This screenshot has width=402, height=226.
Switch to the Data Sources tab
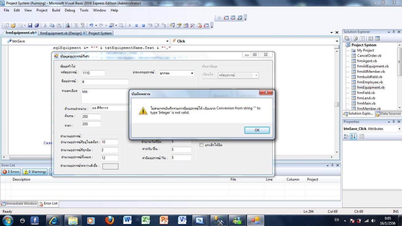(x=388, y=114)
